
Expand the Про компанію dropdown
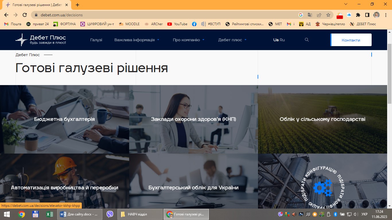pyautogui.click(x=189, y=40)
